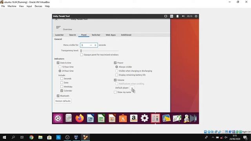Open the Ubuntu Dash home icon
This screenshot has height=141, width=251.
coord(58,118)
